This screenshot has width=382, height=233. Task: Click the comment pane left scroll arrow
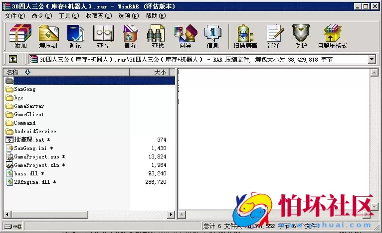pos(182,214)
